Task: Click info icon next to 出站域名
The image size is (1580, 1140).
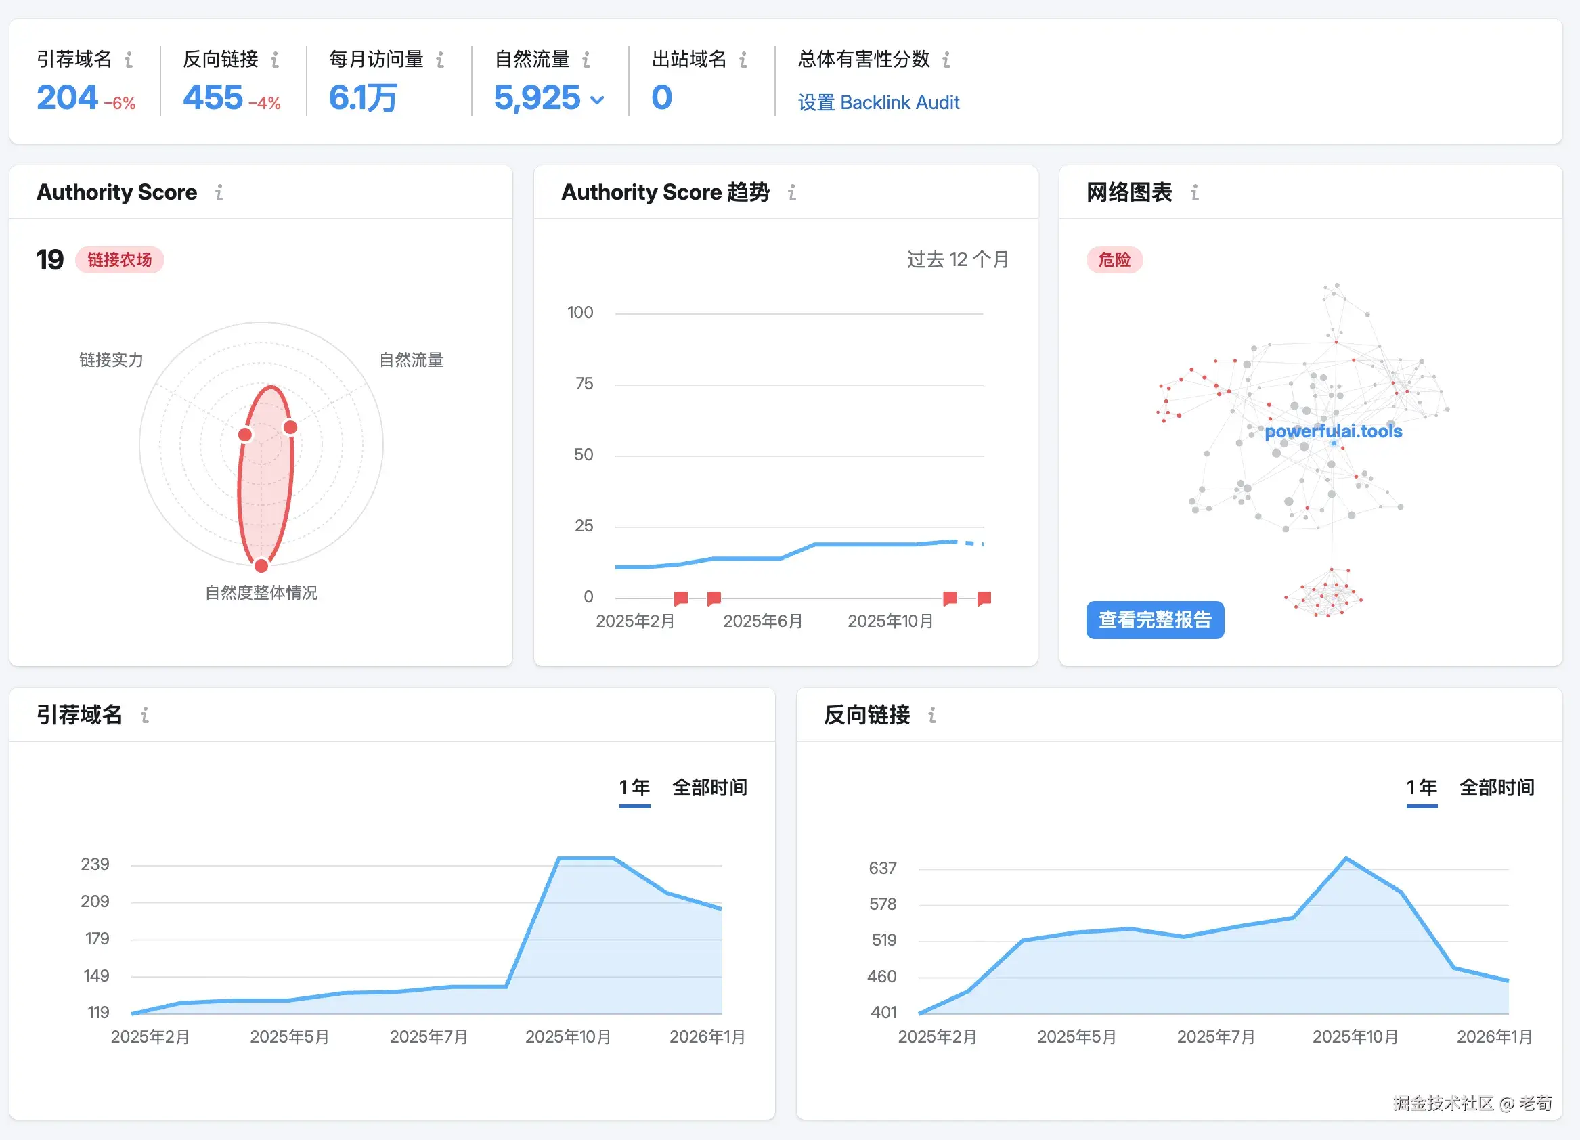Action: 743,60
